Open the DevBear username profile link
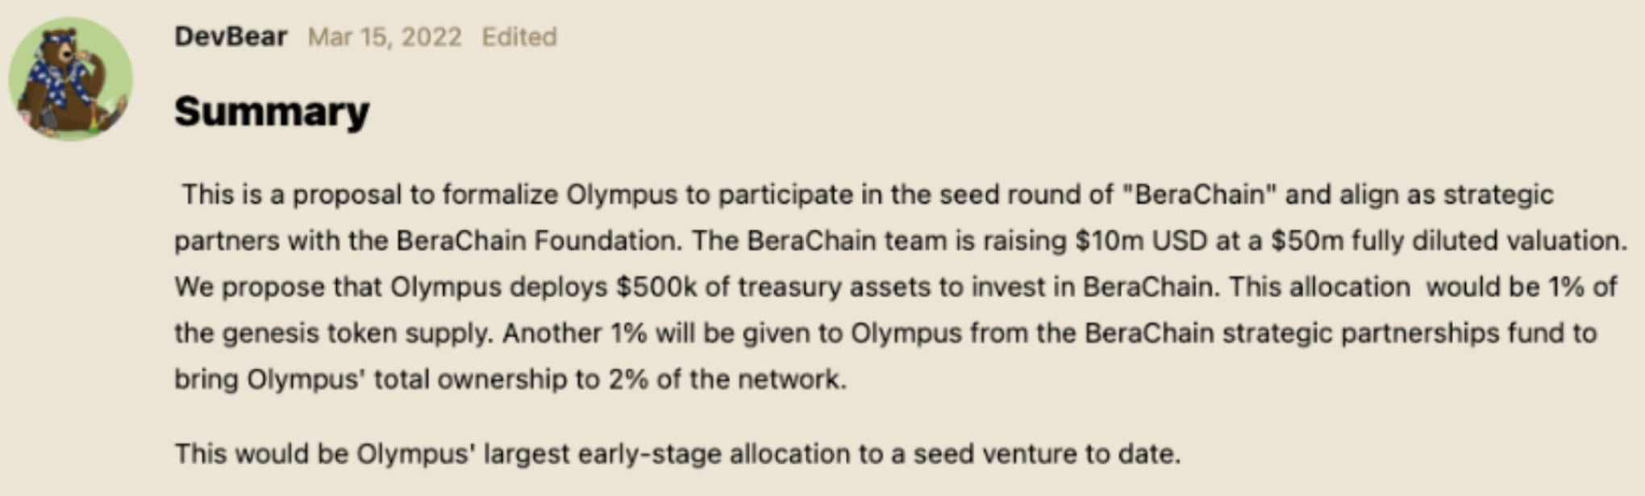This screenshot has width=1645, height=496. [231, 37]
